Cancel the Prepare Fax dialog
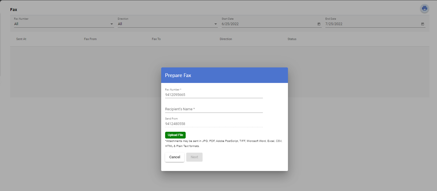 click(175, 157)
